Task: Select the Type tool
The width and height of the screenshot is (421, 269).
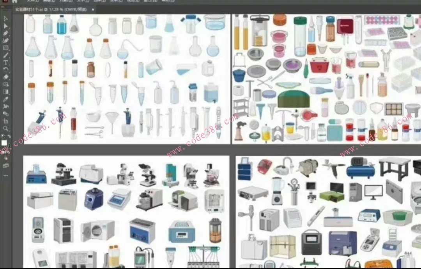Action: click(x=5, y=63)
